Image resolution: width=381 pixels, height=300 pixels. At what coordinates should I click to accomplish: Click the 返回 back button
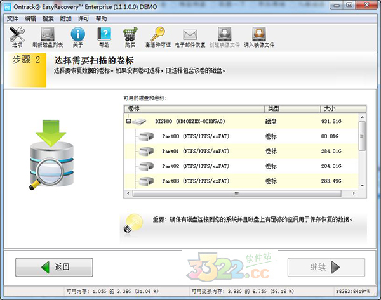(54, 267)
